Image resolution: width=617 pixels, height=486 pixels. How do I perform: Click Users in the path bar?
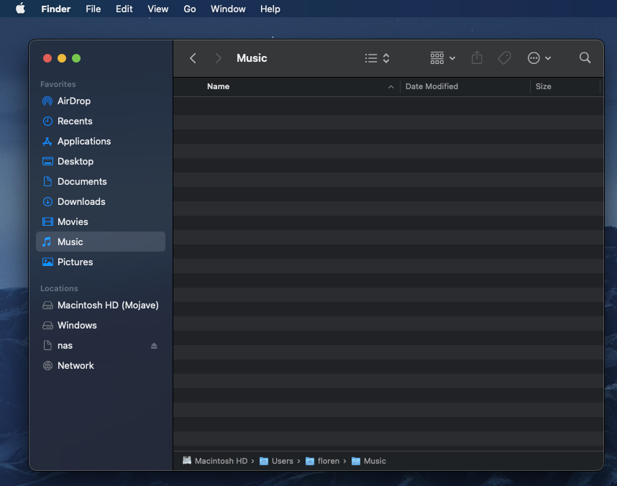(276, 461)
